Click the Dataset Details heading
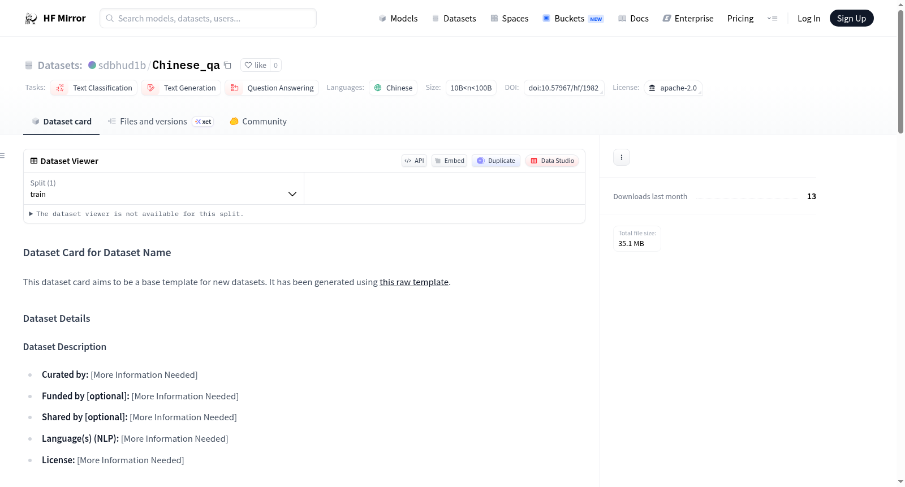 tap(57, 318)
